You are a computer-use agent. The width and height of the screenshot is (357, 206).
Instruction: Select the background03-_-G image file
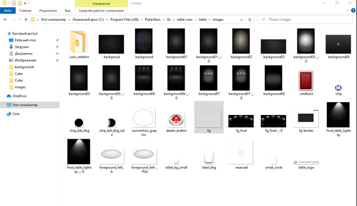(306, 45)
